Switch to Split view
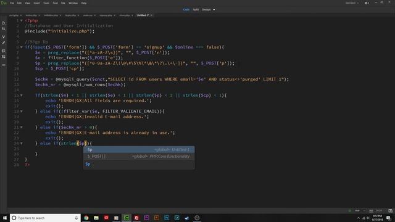This screenshot has width=395, height=222. [196, 10]
